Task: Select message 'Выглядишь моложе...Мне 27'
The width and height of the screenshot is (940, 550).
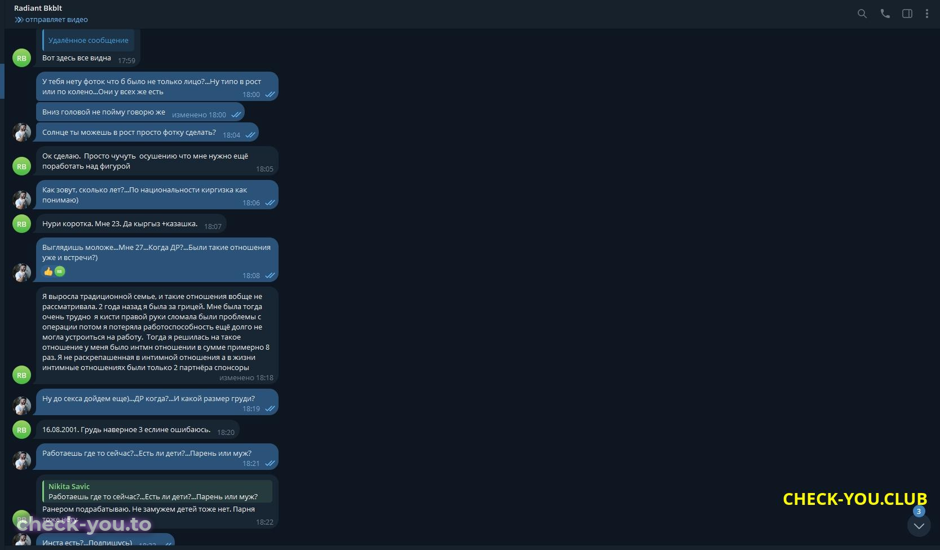Action: coord(157,260)
